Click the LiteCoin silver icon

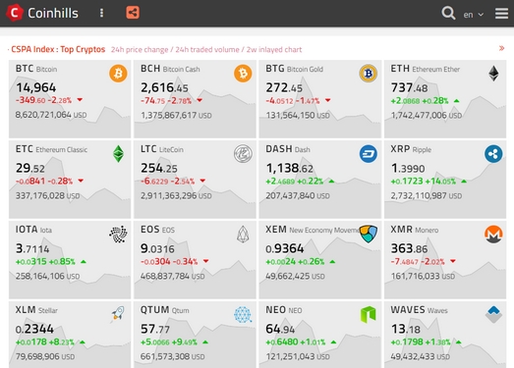tap(243, 153)
